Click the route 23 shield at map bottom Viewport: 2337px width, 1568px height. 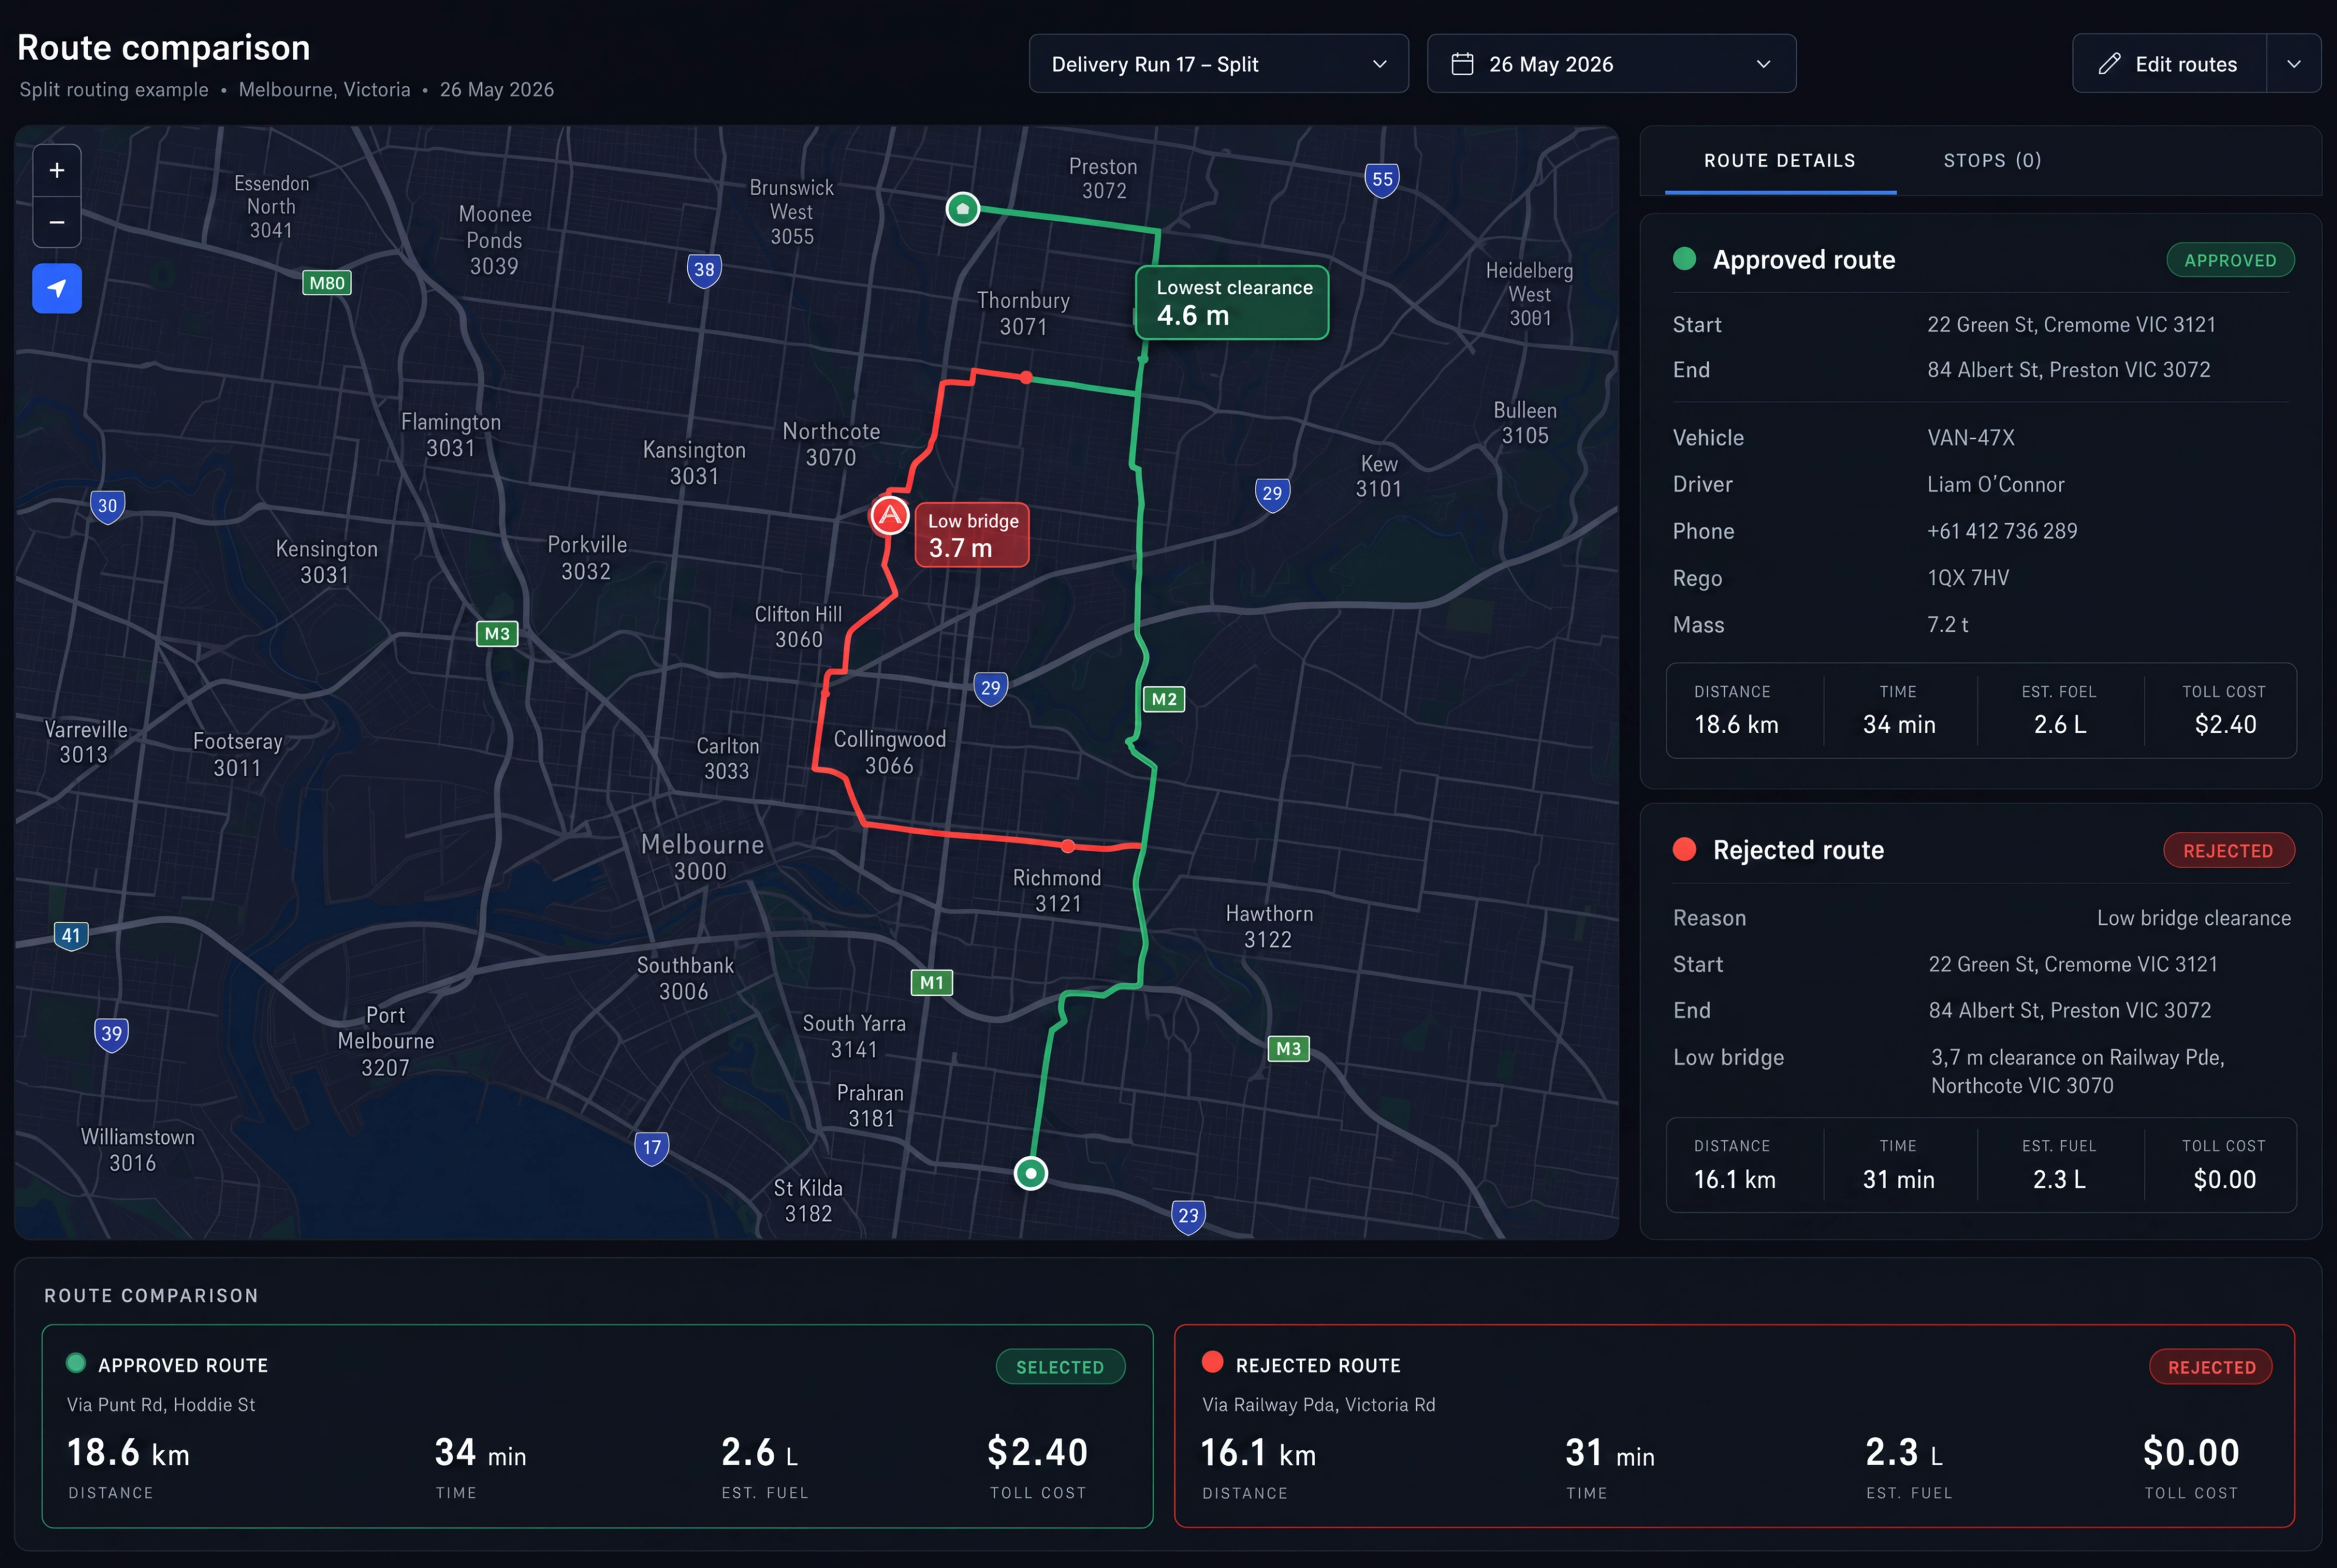point(1188,1216)
